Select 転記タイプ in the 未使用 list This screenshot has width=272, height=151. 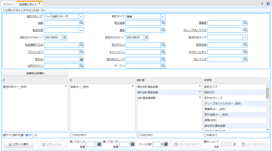(x=235, y=87)
